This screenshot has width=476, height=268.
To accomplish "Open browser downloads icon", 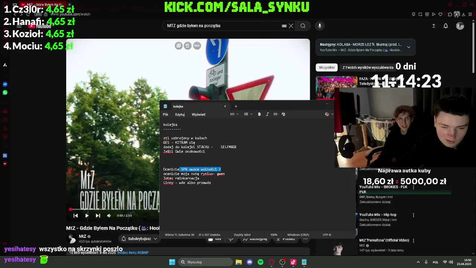I will pos(464,15).
